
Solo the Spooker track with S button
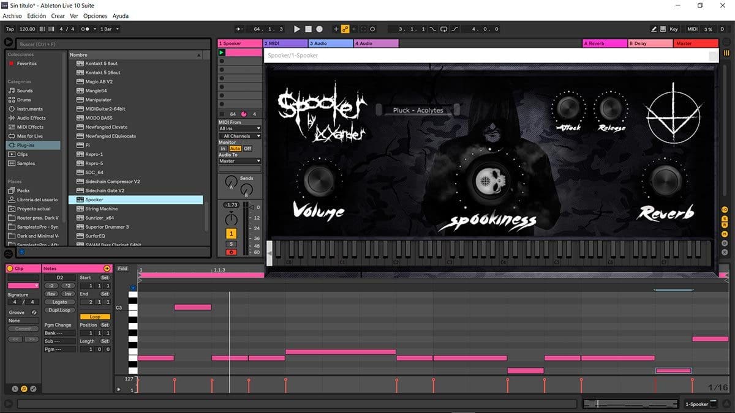coord(231,244)
